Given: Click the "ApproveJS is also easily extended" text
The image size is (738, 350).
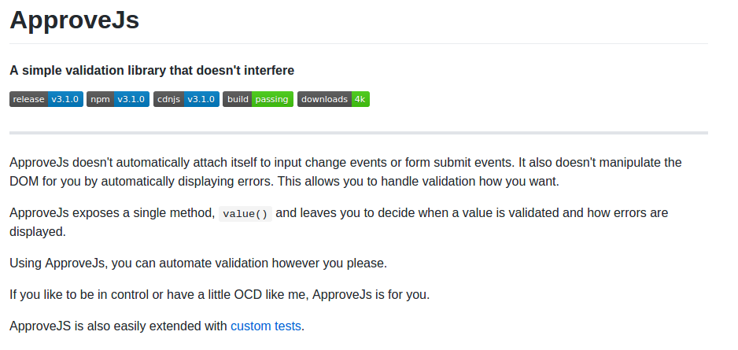Looking at the screenshot, I should (118, 326).
